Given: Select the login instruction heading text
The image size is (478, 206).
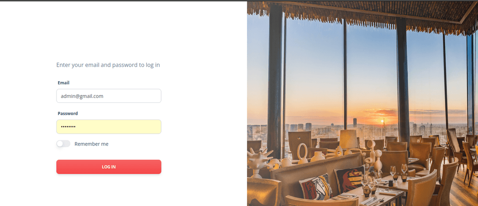Looking at the screenshot, I should 108,65.
